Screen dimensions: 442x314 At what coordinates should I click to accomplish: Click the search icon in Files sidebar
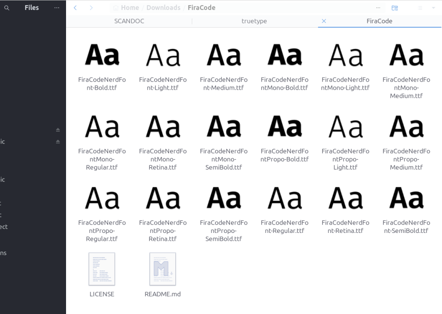click(x=6, y=8)
